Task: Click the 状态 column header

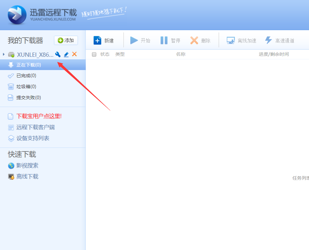Action: [105, 54]
